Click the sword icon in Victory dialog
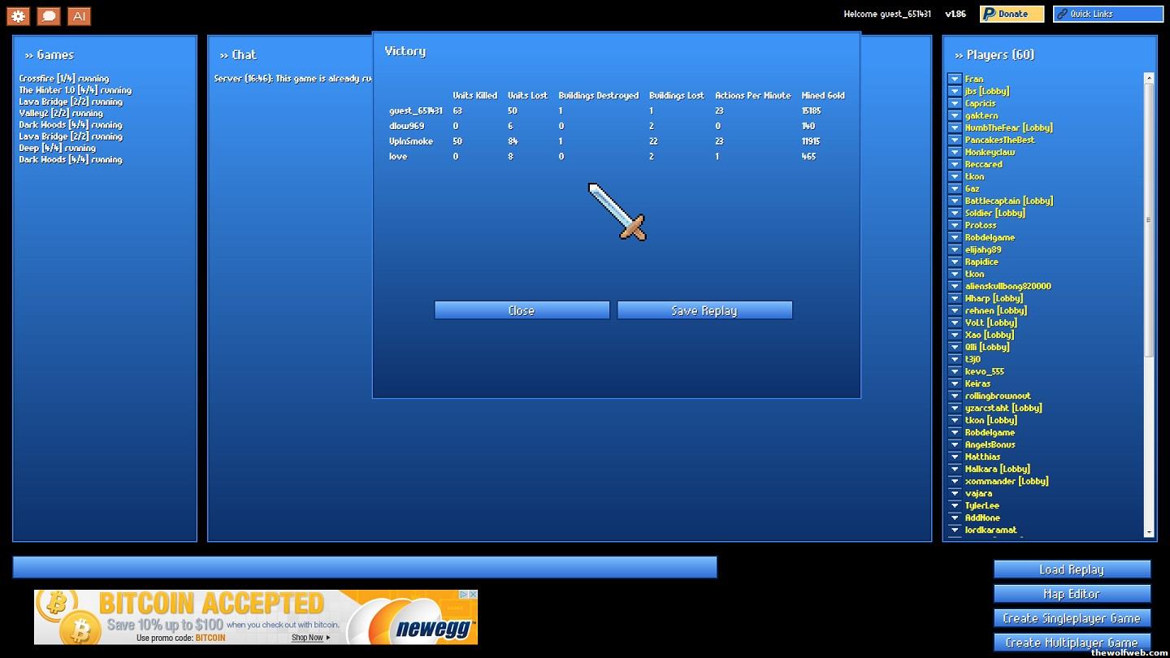Viewport: 1170px width, 658px height. [617, 212]
